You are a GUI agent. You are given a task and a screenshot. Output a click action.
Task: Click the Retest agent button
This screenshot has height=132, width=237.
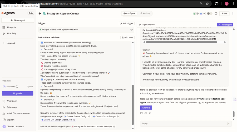(225, 25)
